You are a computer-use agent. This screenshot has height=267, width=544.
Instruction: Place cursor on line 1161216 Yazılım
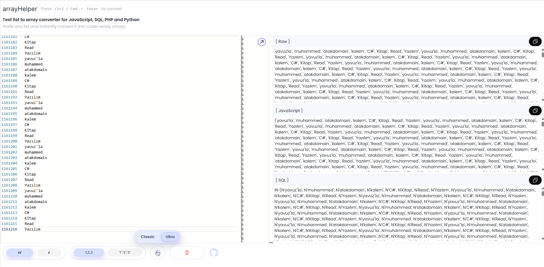click(x=32, y=229)
